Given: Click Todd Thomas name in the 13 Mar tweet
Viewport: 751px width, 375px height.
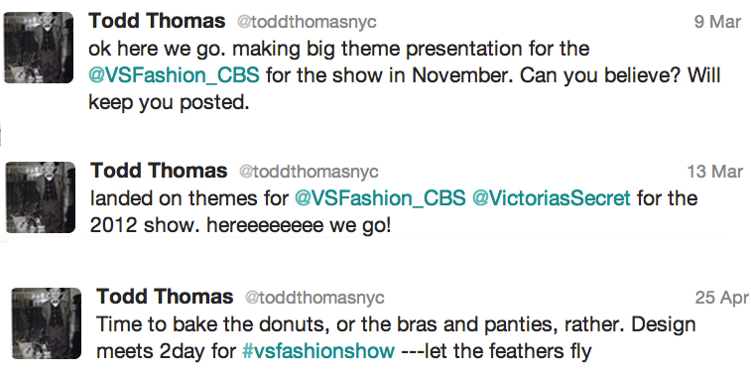Looking at the screenshot, I should (x=159, y=171).
